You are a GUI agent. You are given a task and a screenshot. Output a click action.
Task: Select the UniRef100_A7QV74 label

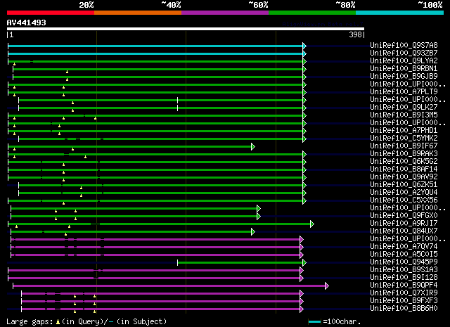tap(404, 247)
